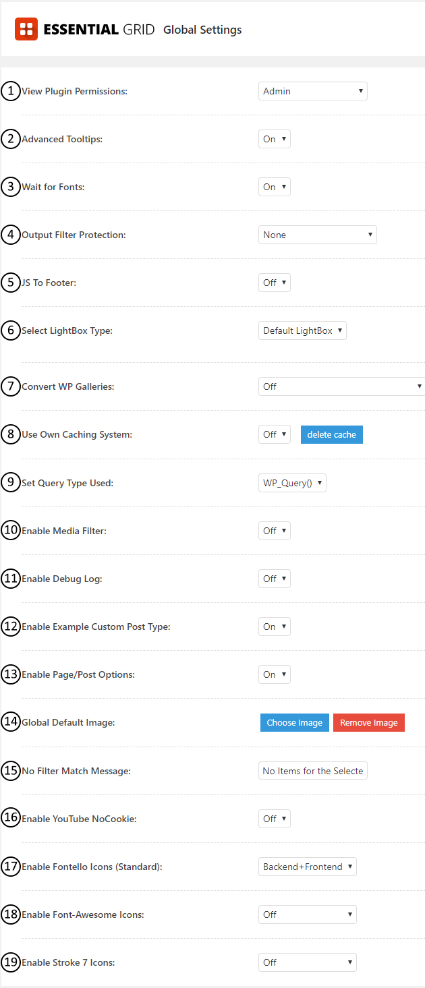
Task: Change the Advanced Tooltips setting
Action: 274,138
